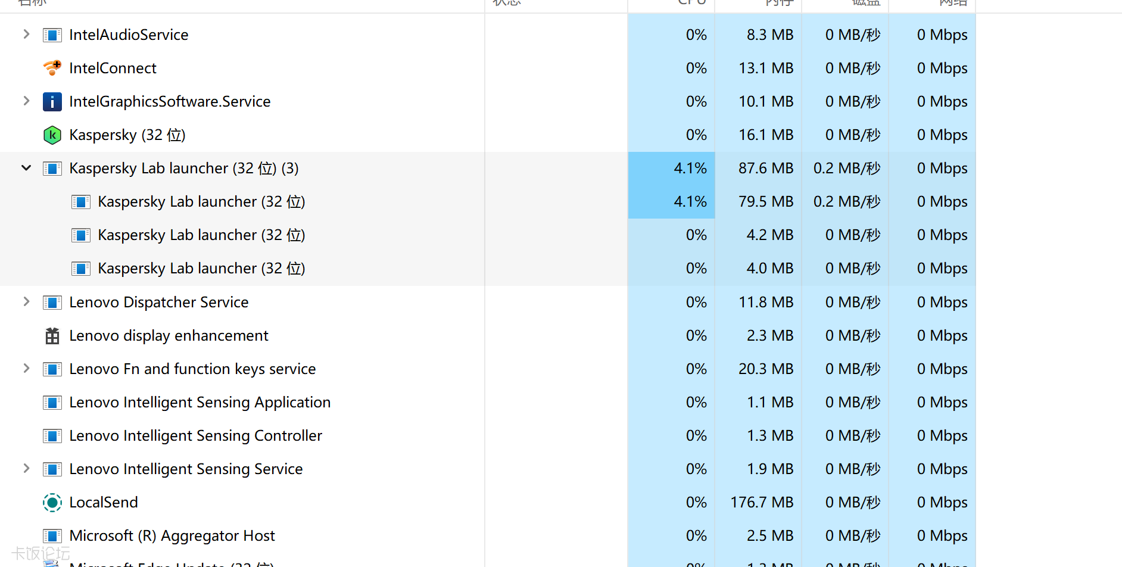This screenshot has width=1122, height=567.
Task: Click the Lenovo Intelligent Sensing Controller icon
Action: (52, 436)
